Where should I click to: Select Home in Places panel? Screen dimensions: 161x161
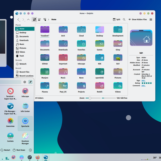click(25, 29)
